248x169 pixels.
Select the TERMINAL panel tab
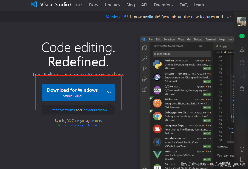[x=222, y=147]
